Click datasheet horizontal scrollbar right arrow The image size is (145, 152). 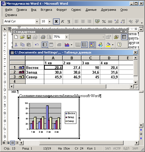pyautogui.click(x=131, y=86)
